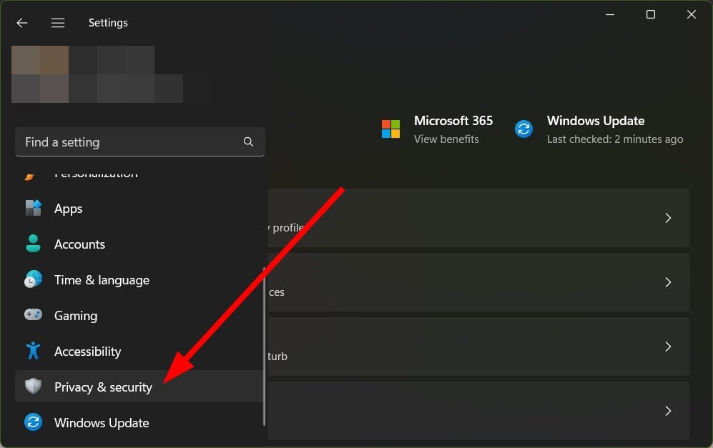This screenshot has height=448, width=713.
Task: Select the Gaming Xbox icon
Action: [x=33, y=315]
